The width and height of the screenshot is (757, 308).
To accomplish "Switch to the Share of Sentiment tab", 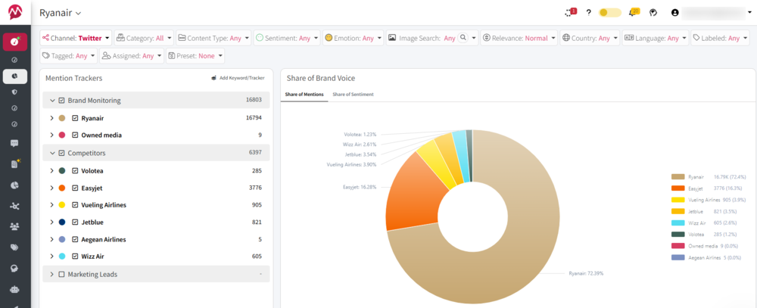I will [x=353, y=95].
